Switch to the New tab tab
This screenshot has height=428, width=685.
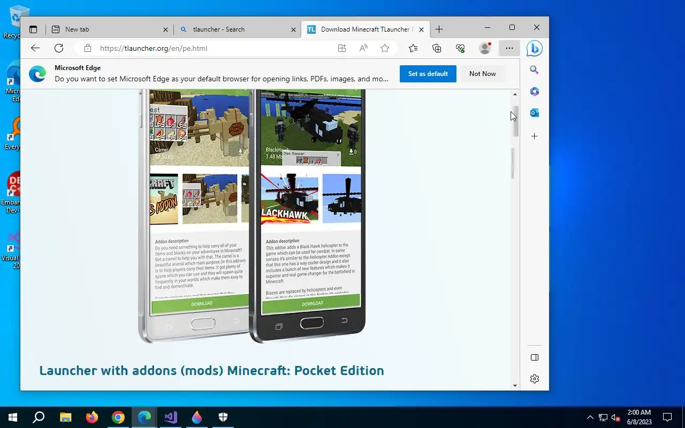[x=110, y=29]
